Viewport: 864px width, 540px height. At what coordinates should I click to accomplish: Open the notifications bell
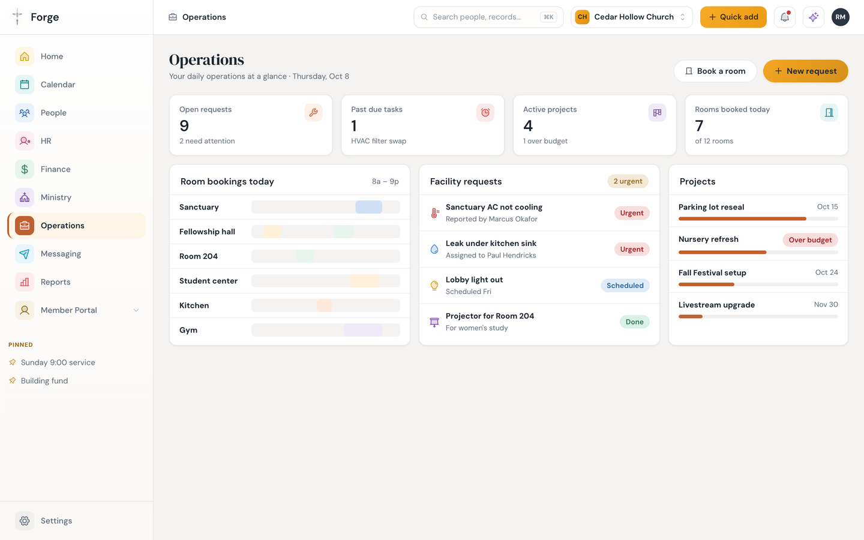tap(785, 17)
